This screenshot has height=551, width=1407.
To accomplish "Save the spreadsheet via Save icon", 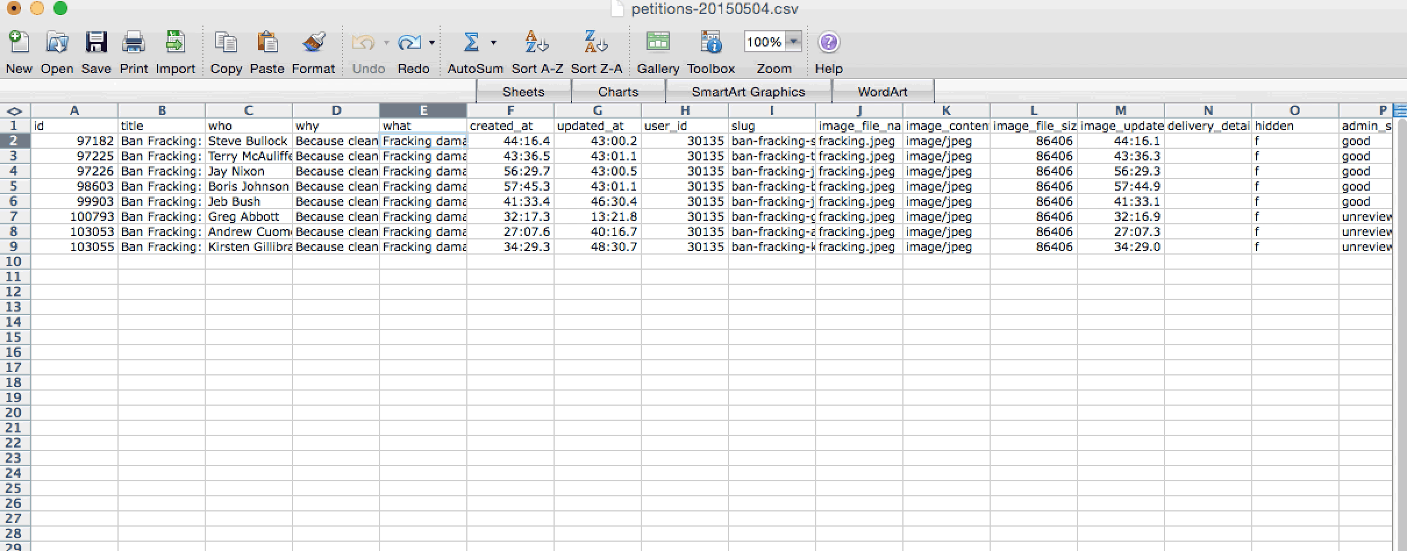I will [96, 42].
